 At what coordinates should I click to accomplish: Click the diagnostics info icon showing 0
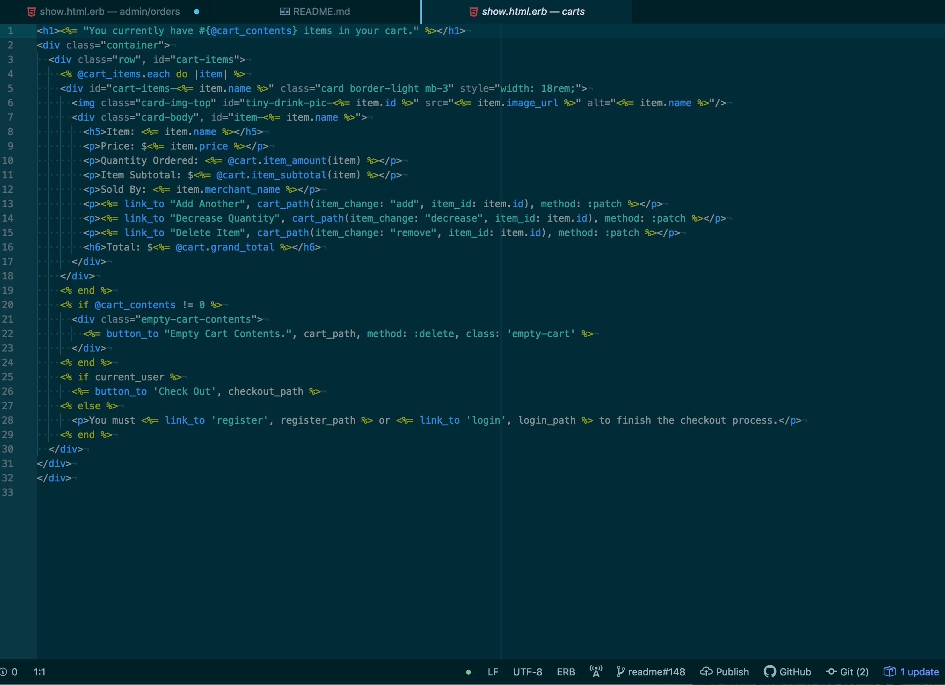tap(4, 672)
